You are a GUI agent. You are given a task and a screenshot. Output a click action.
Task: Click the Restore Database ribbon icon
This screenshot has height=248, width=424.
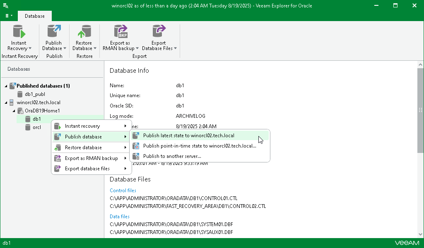[x=84, y=31]
